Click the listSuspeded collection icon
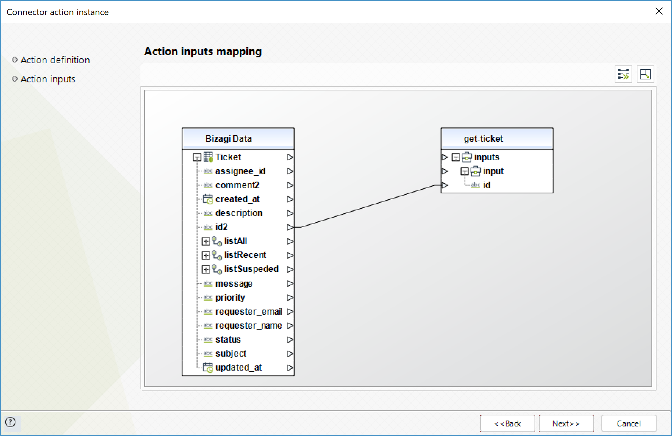The width and height of the screenshot is (672, 436). pos(217,269)
